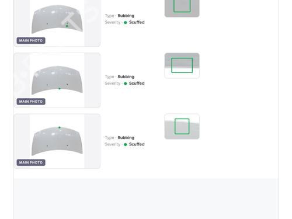Select the MAIN PHOTO badge on the second hood image
Viewport: 292px width, 219px height.
(x=31, y=102)
